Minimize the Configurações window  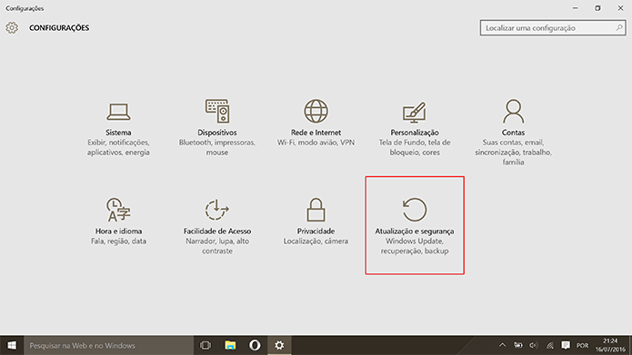coord(576,8)
